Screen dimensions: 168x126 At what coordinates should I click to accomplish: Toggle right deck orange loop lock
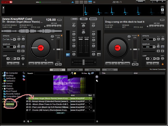163,64
